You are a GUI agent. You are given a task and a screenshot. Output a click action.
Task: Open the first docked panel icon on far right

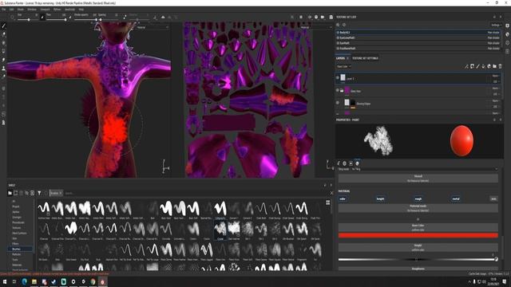508,26
